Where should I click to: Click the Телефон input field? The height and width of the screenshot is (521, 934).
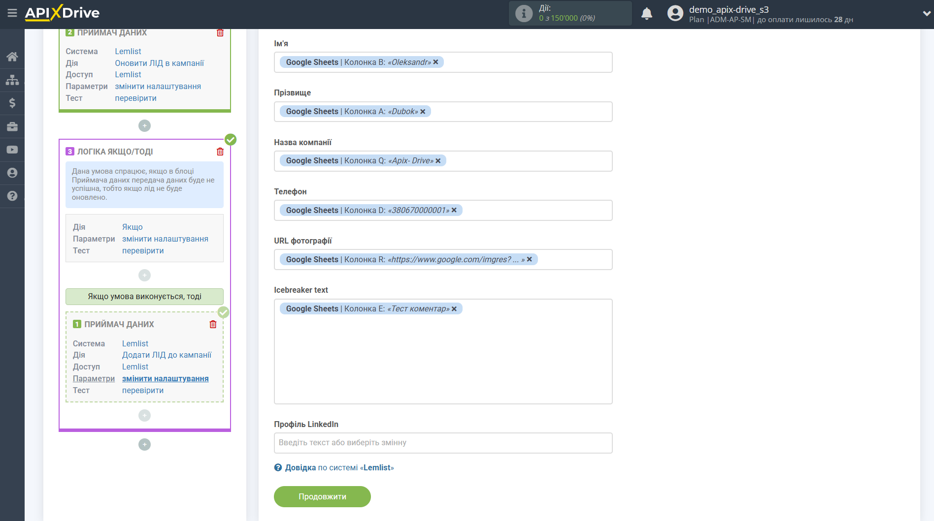click(443, 210)
